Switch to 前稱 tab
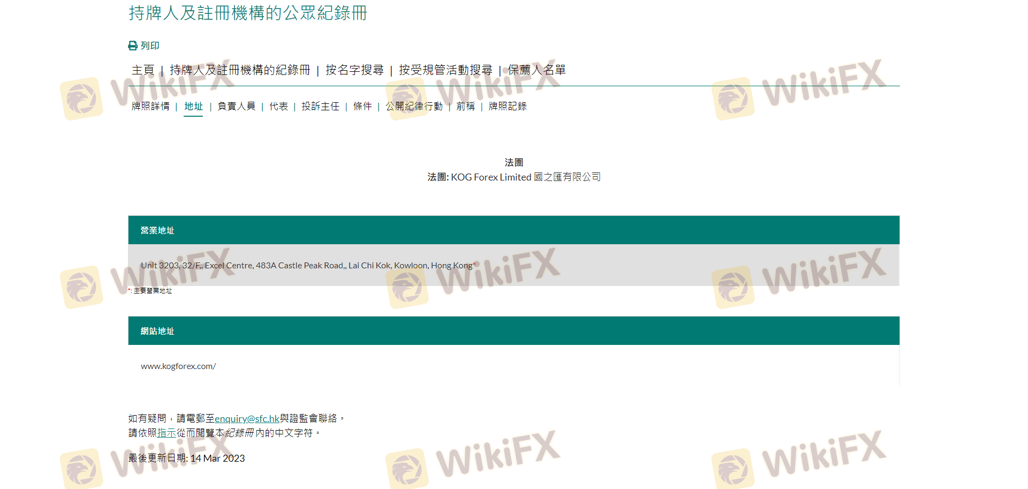The width and height of the screenshot is (1028, 489). tap(465, 107)
